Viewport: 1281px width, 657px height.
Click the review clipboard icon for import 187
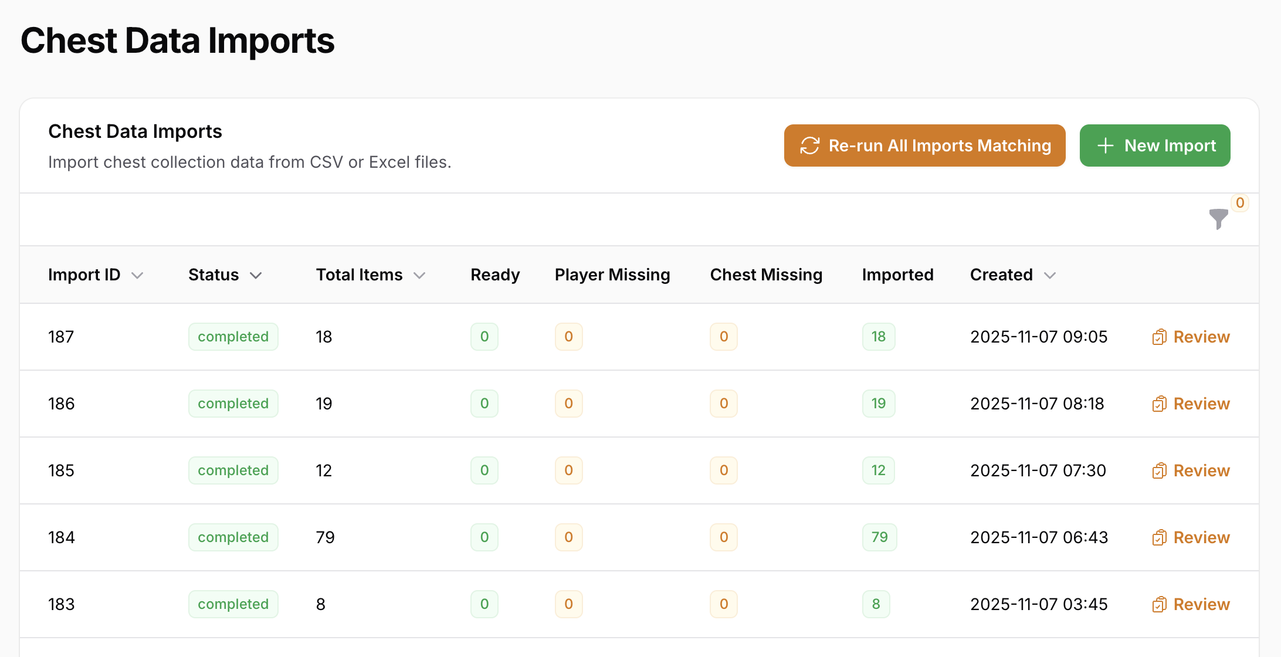(1159, 337)
